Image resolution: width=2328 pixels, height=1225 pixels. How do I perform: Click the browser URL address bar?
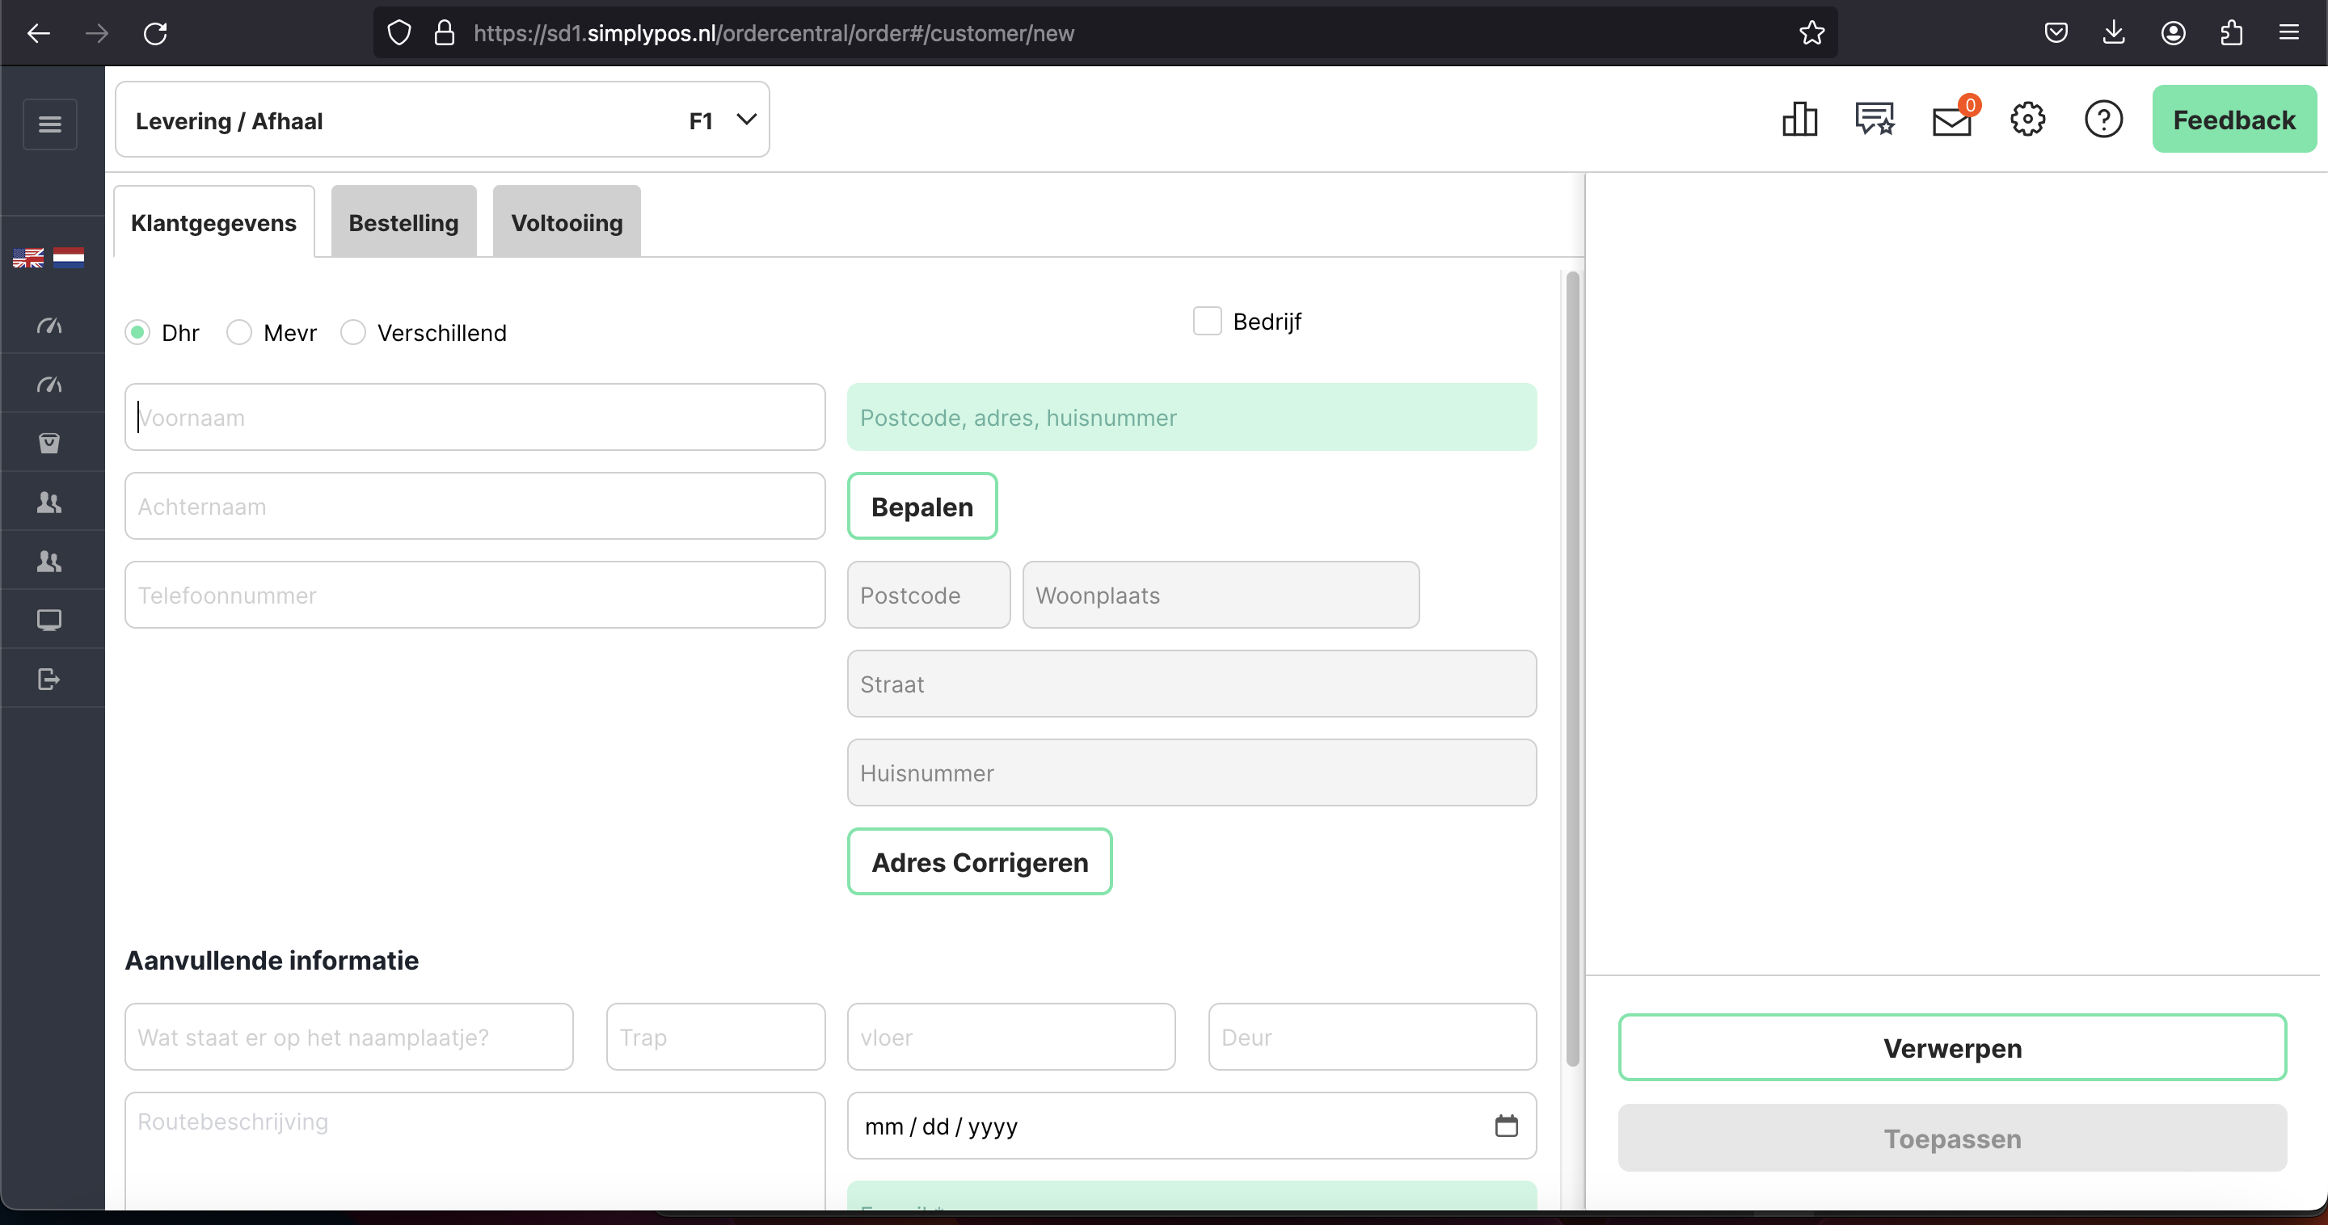click(x=1104, y=33)
